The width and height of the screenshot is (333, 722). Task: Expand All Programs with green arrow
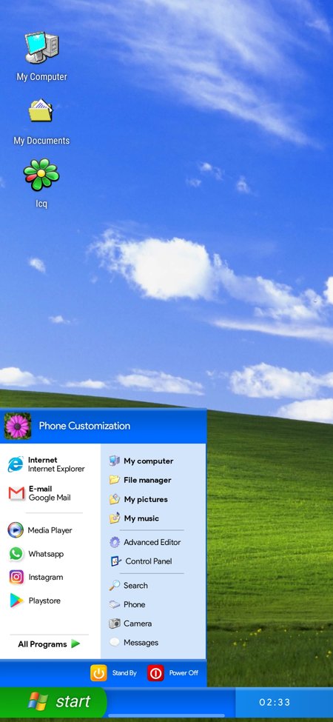pyautogui.click(x=76, y=644)
